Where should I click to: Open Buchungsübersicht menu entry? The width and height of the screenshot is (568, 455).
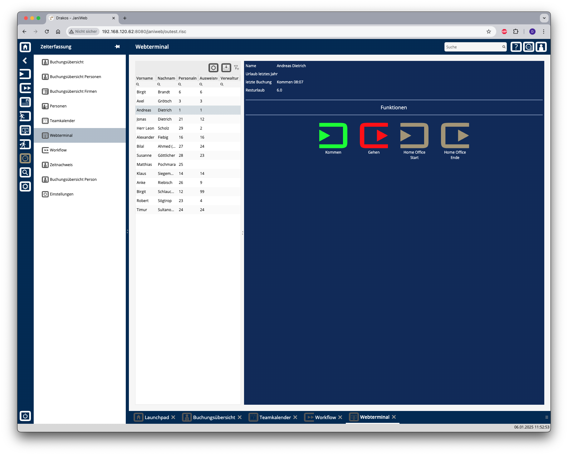pyautogui.click(x=80, y=62)
